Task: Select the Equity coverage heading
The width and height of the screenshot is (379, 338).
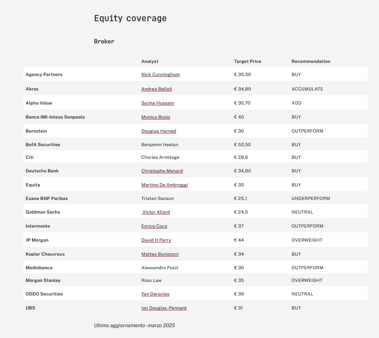Action: pos(130,19)
